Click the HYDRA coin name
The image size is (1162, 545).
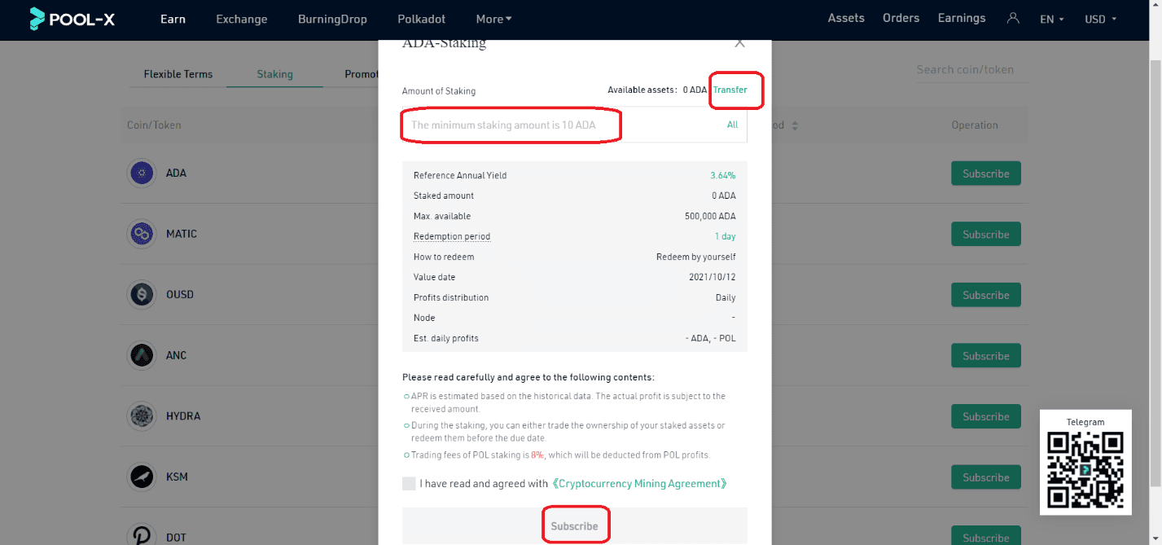(x=183, y=416)
